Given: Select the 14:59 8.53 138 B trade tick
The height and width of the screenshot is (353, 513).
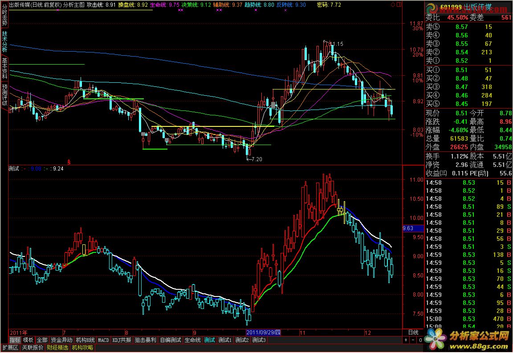Looking at the screenshot, I should (468, 255).
